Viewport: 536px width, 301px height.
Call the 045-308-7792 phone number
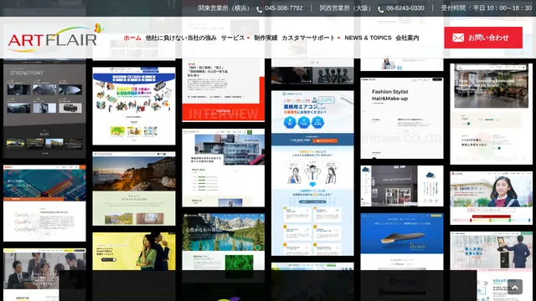[x=284, y=8]
